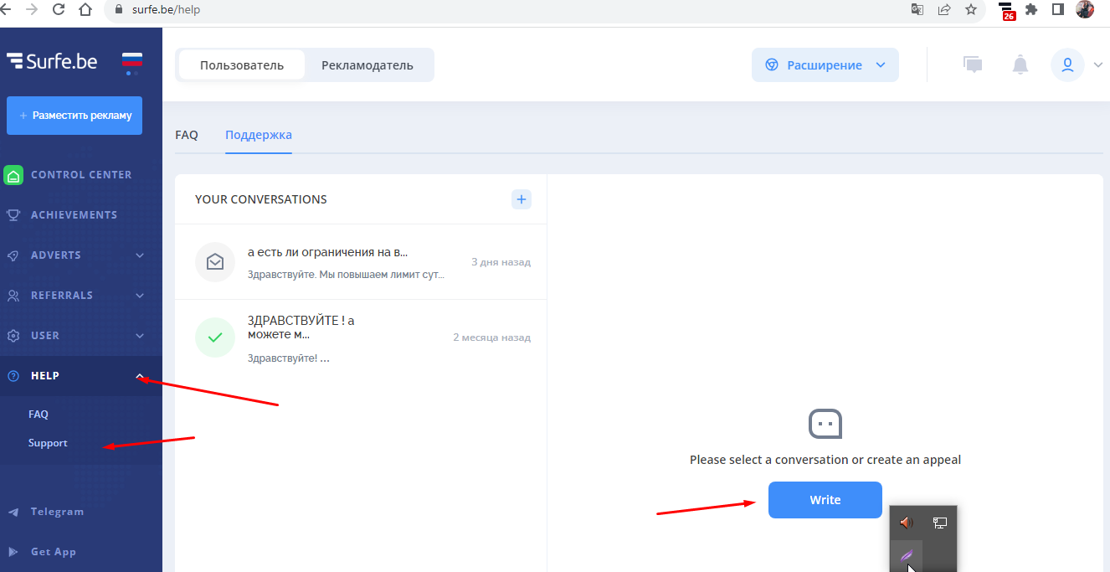Click the Referrals people icon
1110x572 pixels.
[x=13, y=296]
